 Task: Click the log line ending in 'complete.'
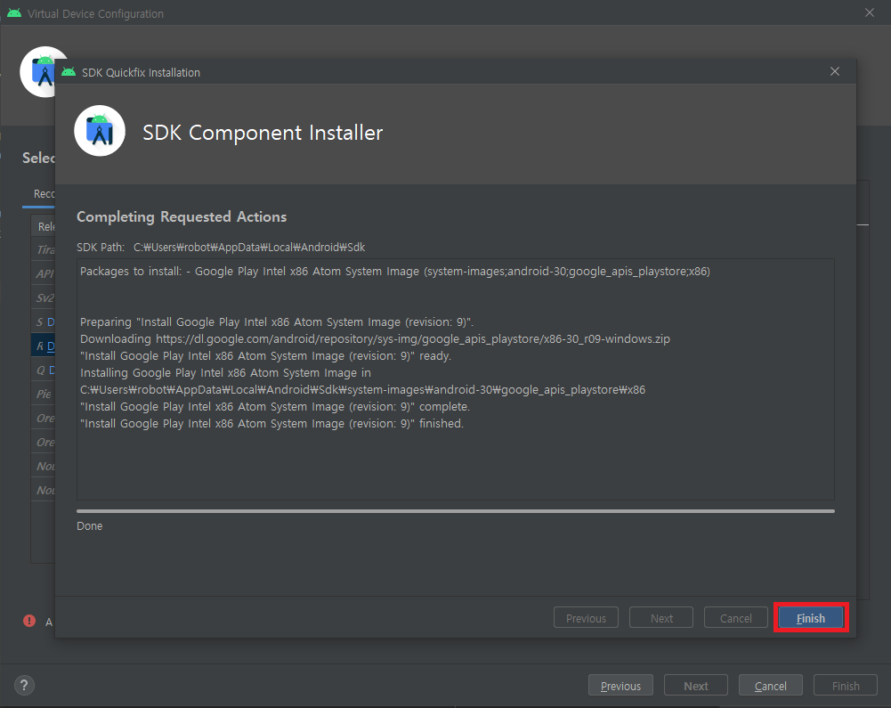click(275, 407)
